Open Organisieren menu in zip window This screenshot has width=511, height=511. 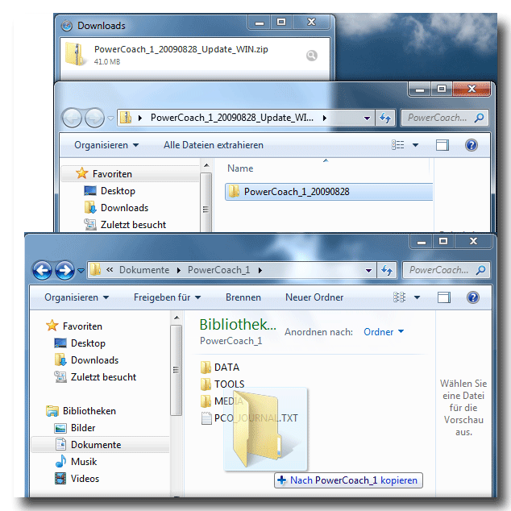[106, 145]
